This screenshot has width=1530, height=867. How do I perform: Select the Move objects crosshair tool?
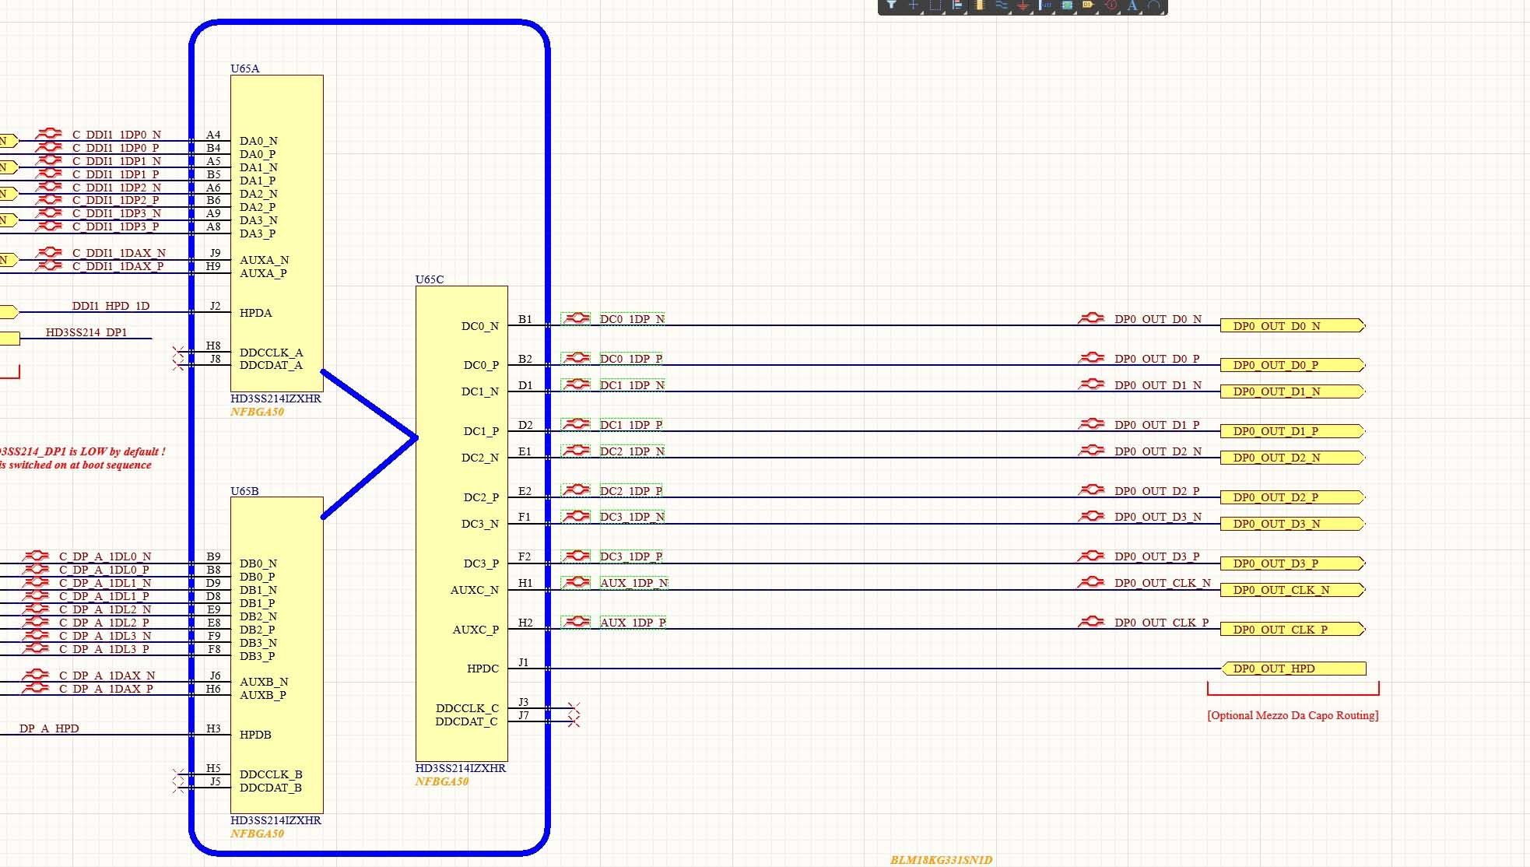[914, 5]
